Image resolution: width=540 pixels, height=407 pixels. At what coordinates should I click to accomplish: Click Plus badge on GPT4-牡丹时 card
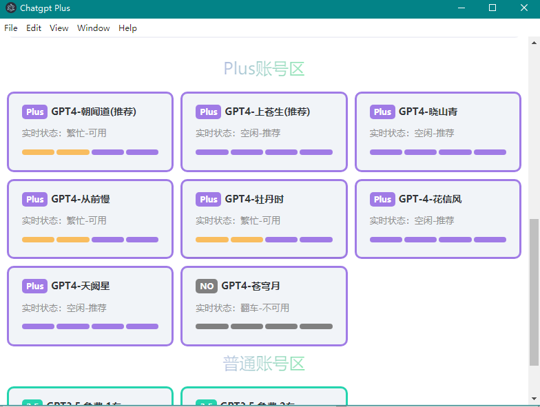(208, 200)
